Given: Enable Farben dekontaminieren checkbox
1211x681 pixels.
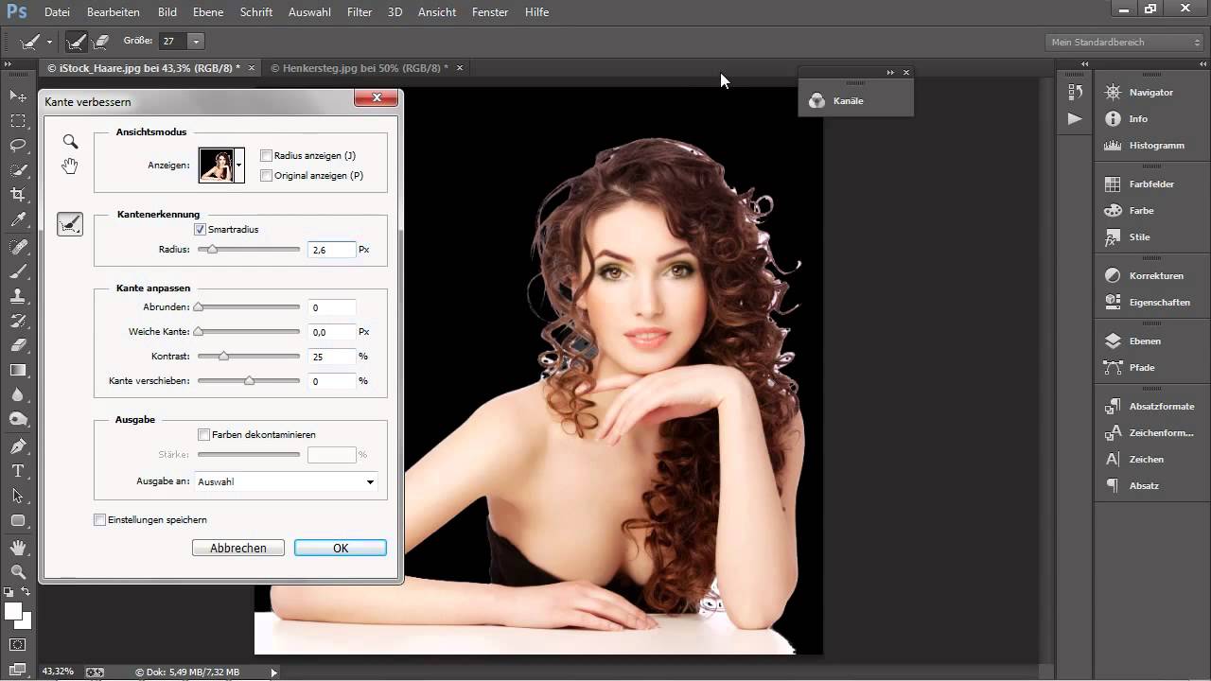Looking at the screenshot, I should [x=203, y=434].
